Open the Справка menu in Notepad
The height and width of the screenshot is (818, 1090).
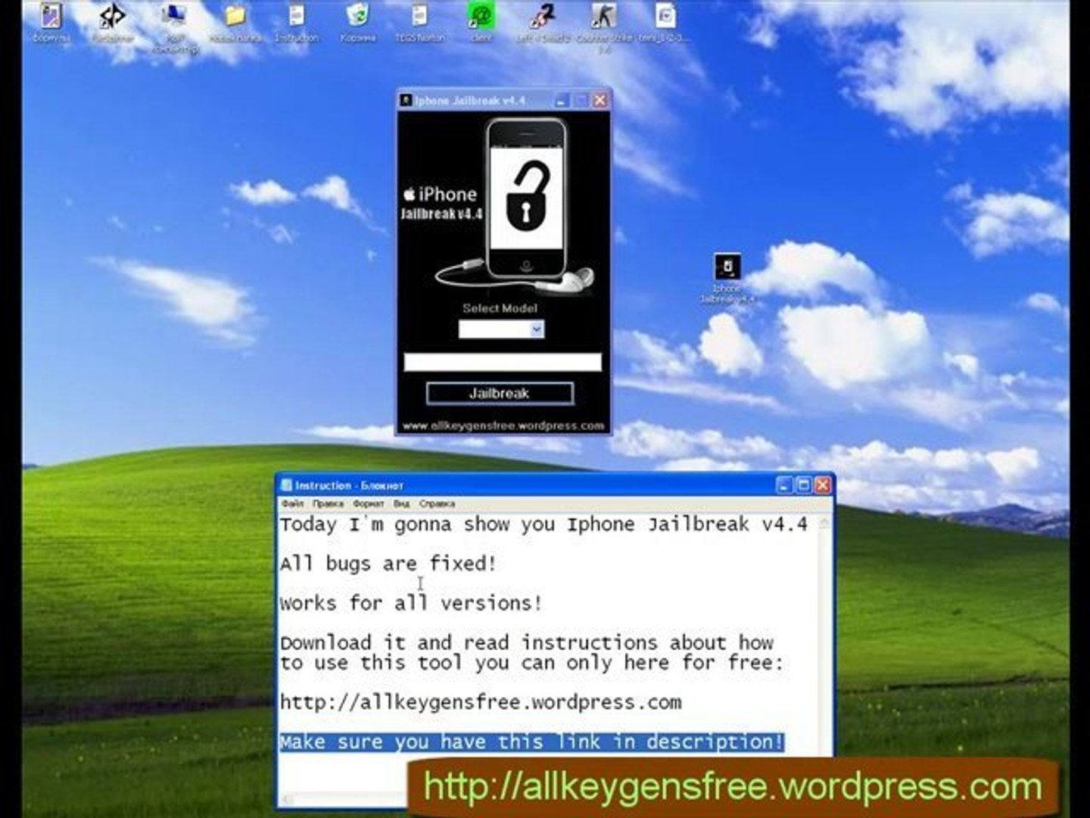pos(438,504)
